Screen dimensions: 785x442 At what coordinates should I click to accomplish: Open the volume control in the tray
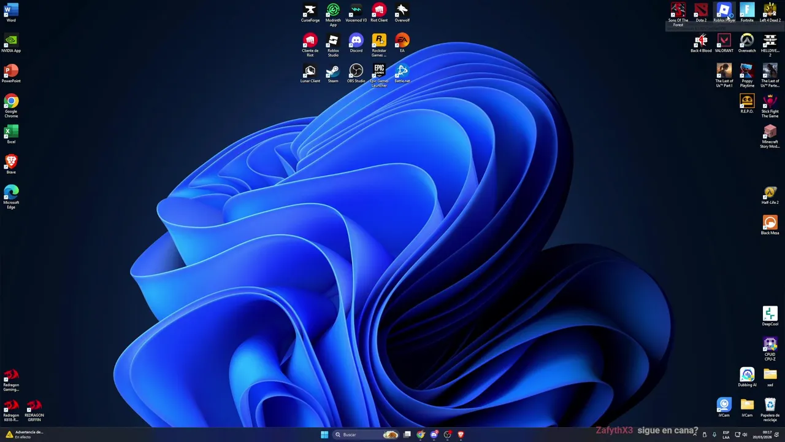[x=745, y=435]
